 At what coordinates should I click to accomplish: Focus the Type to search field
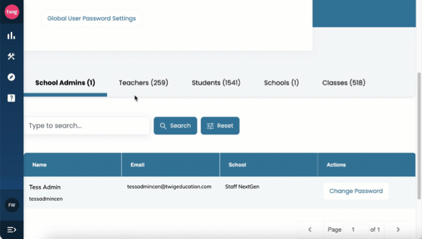click(87, 126)
